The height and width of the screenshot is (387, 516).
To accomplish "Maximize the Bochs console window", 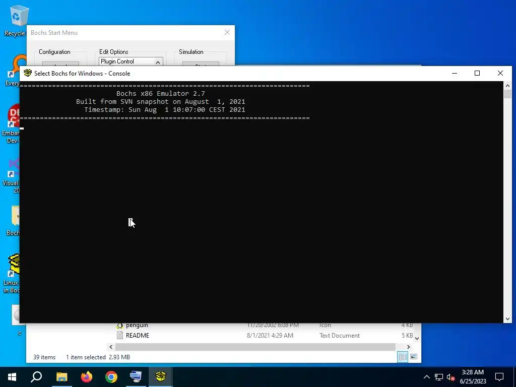I will coord(477,73).
